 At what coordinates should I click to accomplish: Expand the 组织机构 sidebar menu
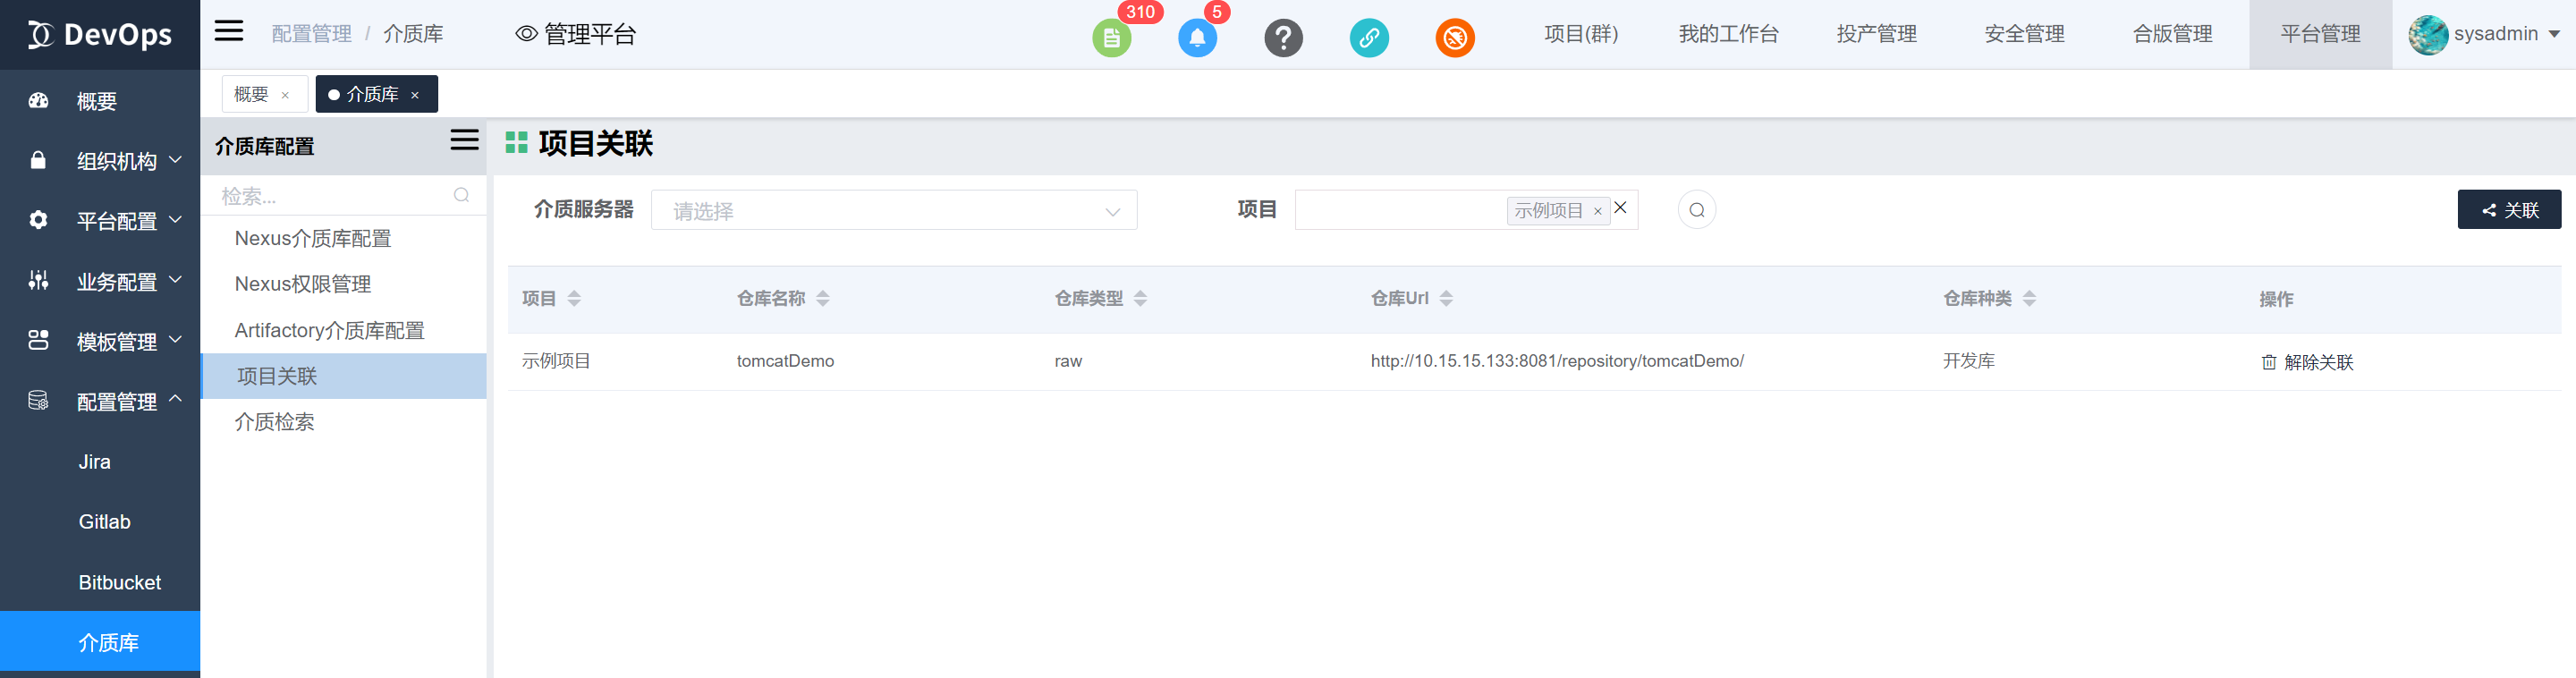coord(117,161)
